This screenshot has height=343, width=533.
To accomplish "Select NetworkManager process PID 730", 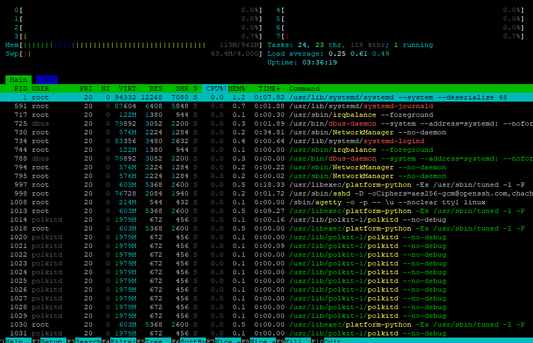I will click(x=266, y=132).
